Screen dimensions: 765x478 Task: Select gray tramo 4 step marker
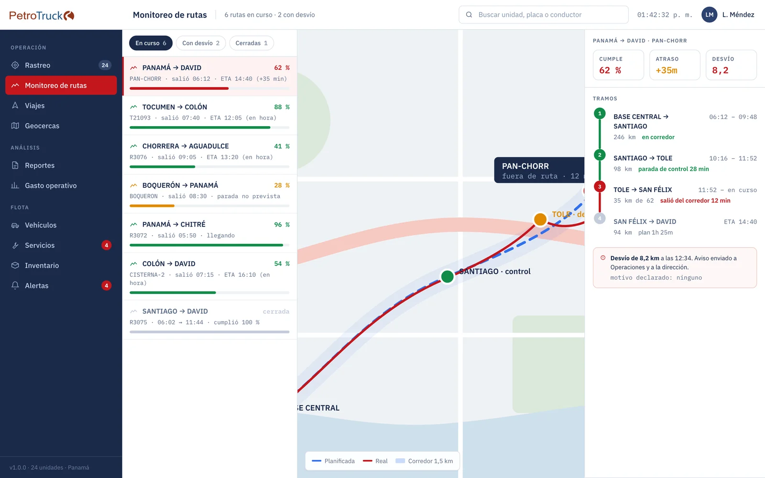pos(600,218)
